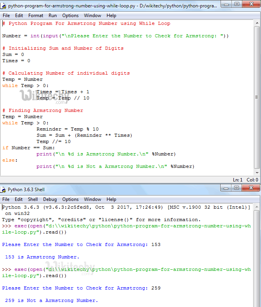Open the Help menu in Python Shell

111,199
